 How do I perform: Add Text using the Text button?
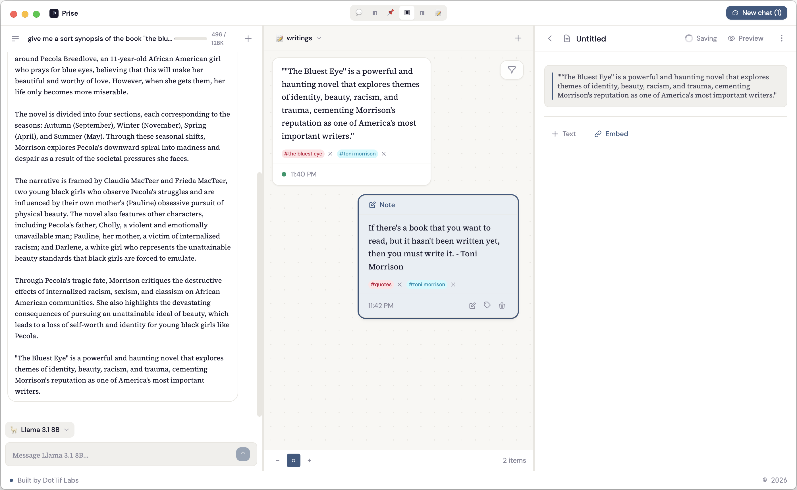tap(564, 134)
